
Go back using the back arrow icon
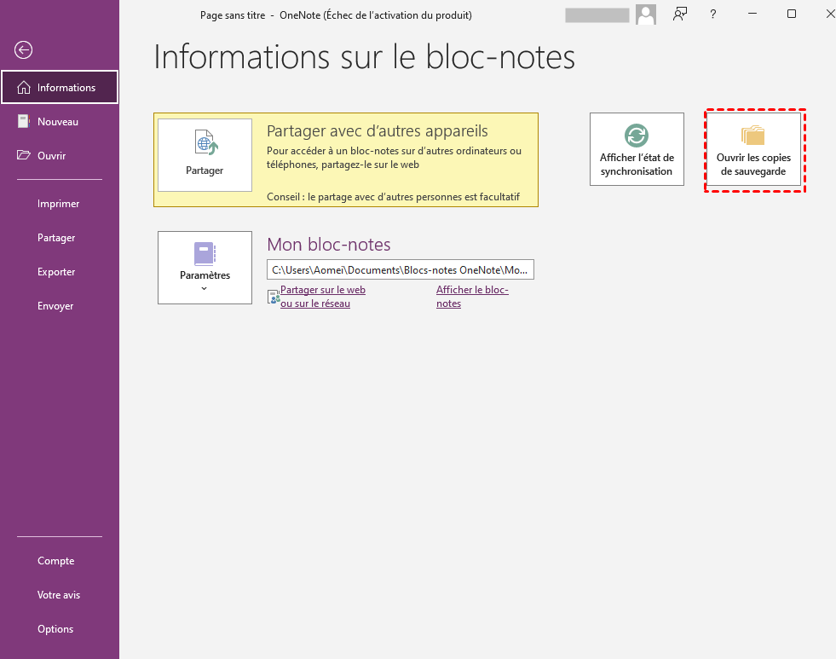[x=24, y=50]
